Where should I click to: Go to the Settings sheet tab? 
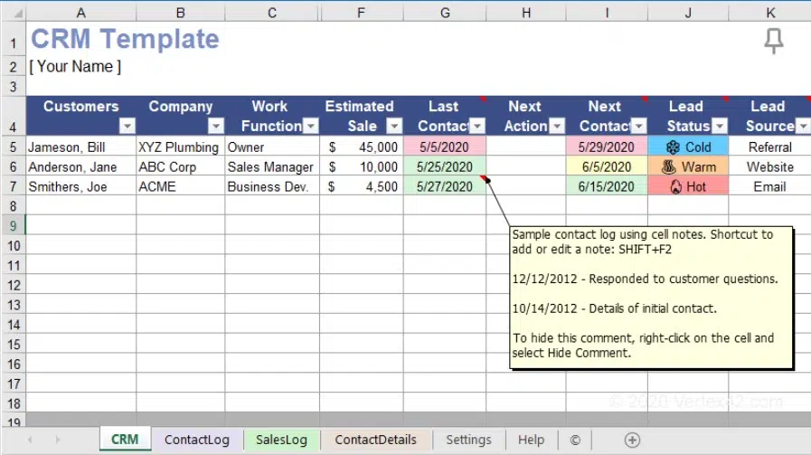468,440
